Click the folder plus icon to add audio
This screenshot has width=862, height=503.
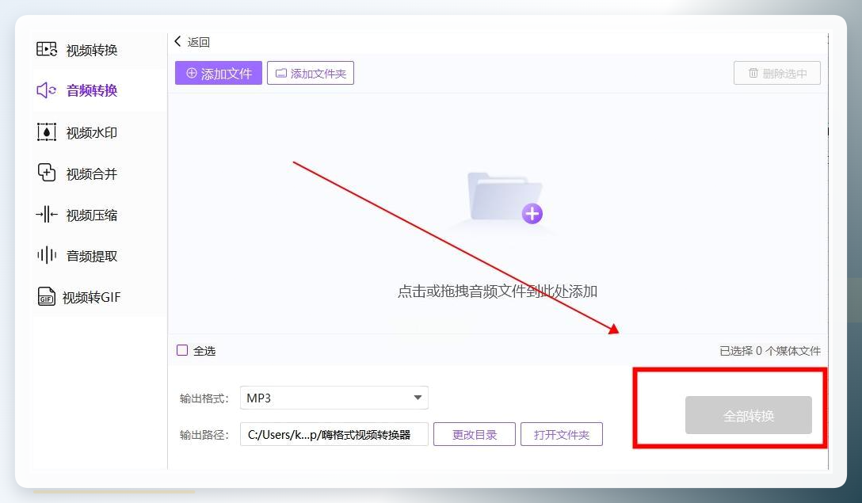click(x=505, y=198)
